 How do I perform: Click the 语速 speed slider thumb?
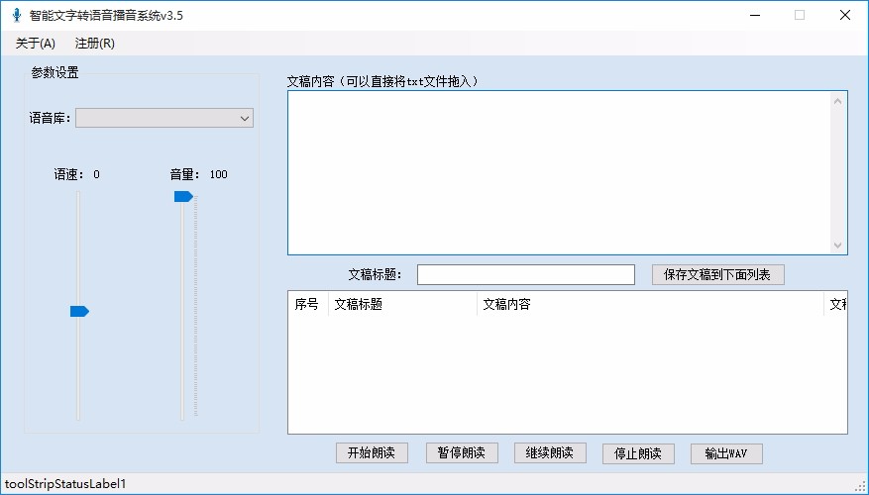tap(79, 312)
